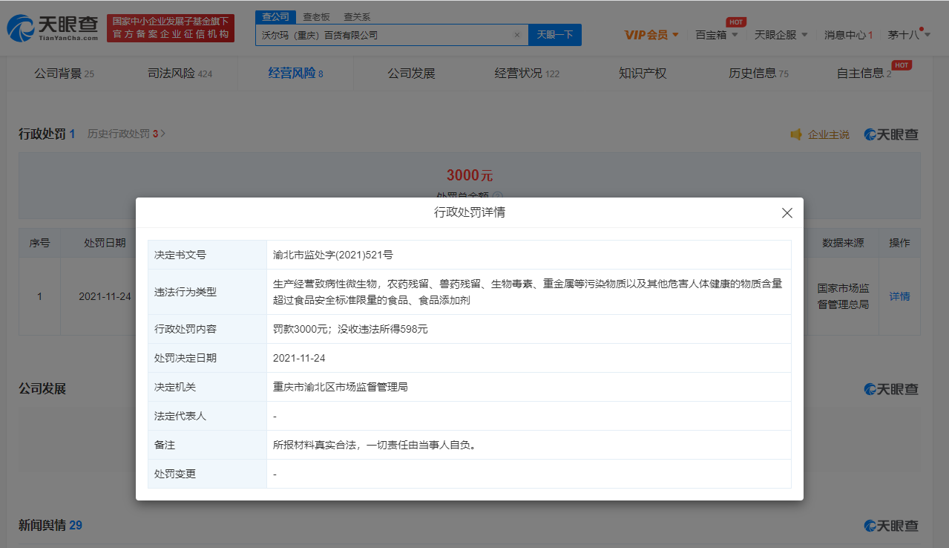Click the 国家中小企业发展子基金 red banner
The image size is (949, 548).
point(170,28)
